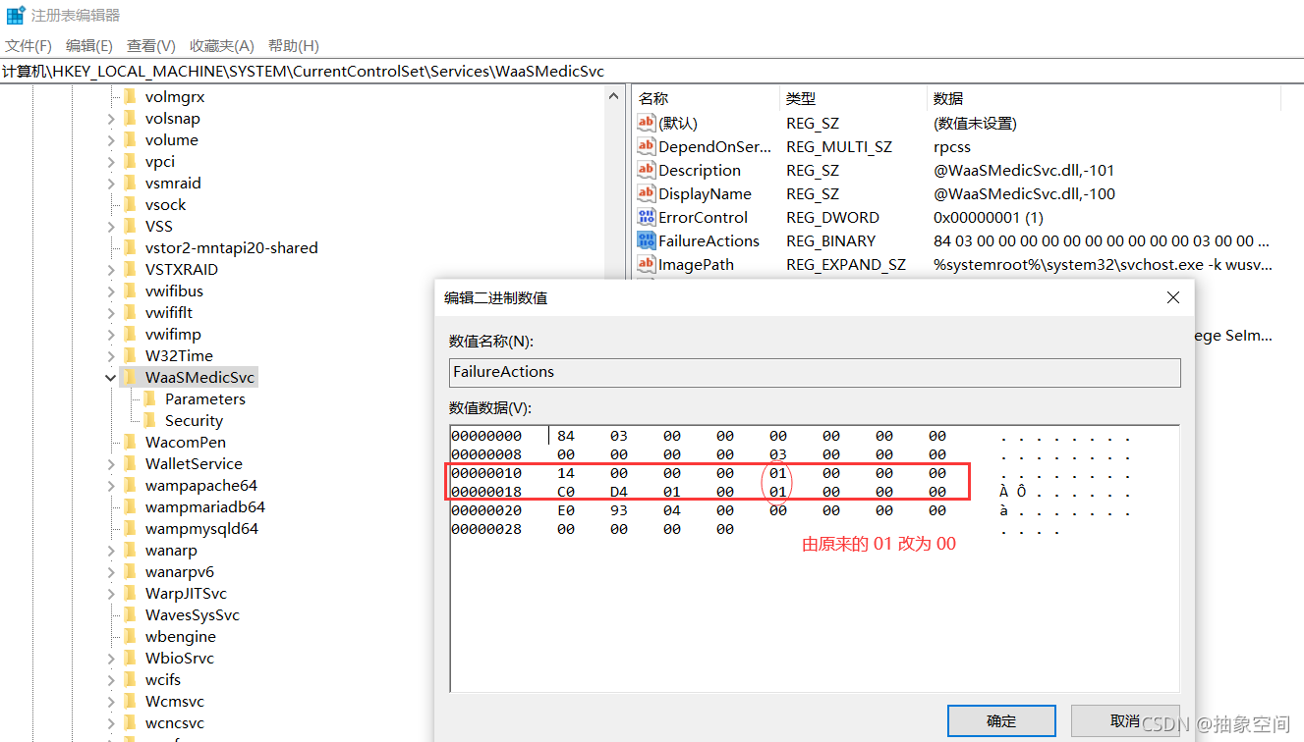The width and height of the screenshot is (1304, 742).
Task: Click the registry editor title bar icon
Action: 16,16
